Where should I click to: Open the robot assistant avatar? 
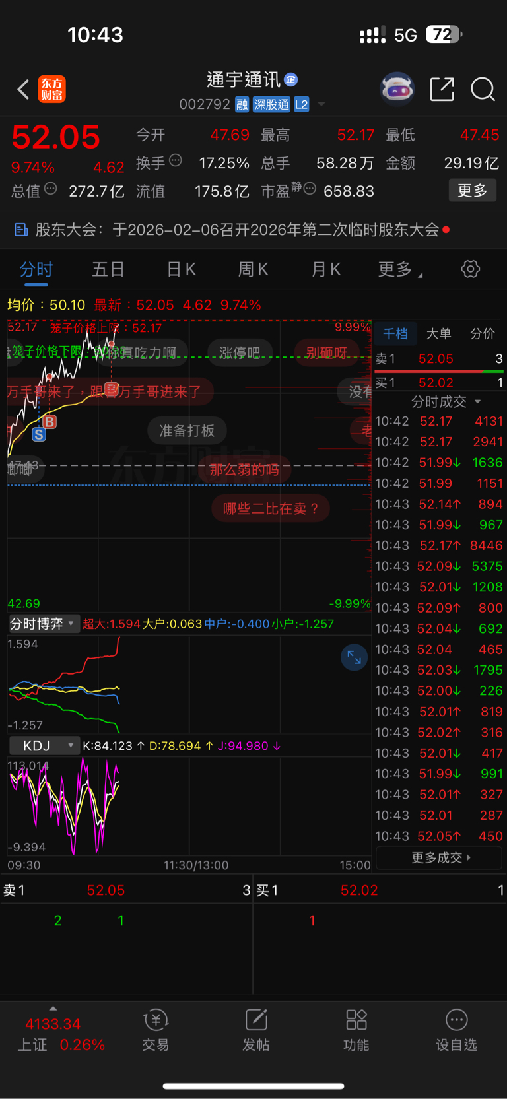click(397, 88)
